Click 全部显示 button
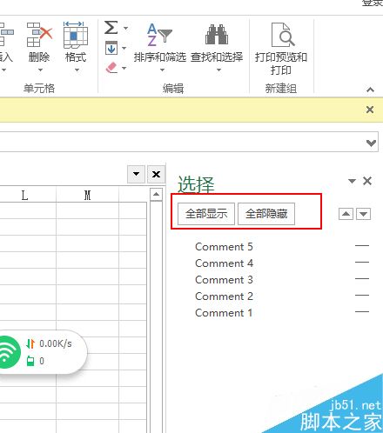383x433 pixels. coord(206,214)
